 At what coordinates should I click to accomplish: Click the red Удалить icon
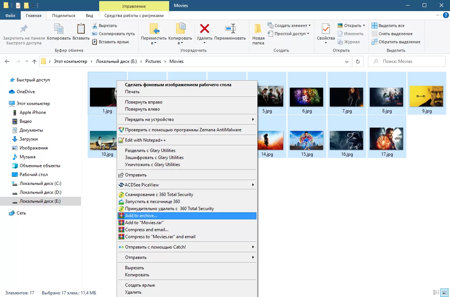(x=204, y=28)
